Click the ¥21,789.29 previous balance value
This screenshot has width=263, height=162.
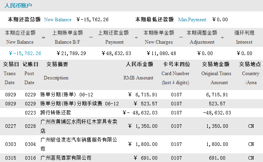tap(71, 53)
